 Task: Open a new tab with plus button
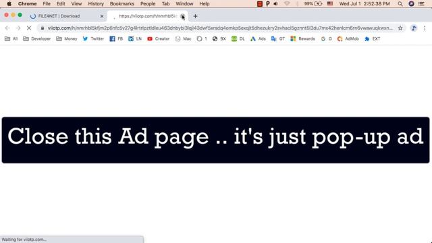coord(195,16)
